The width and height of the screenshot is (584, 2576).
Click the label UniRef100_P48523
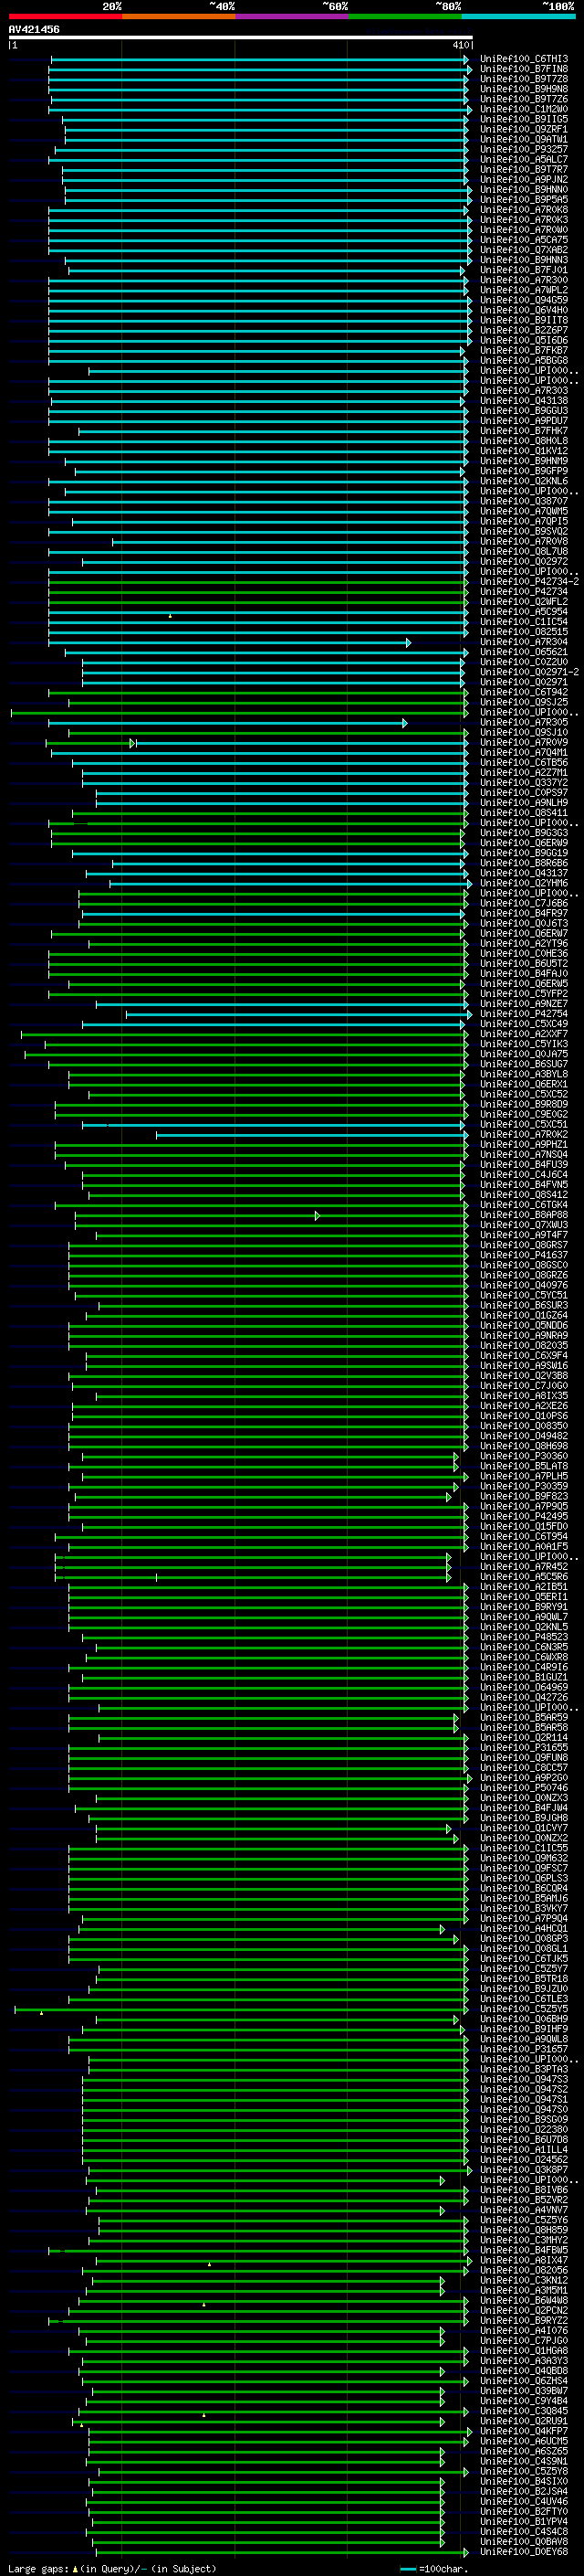tap(523, 1637)
